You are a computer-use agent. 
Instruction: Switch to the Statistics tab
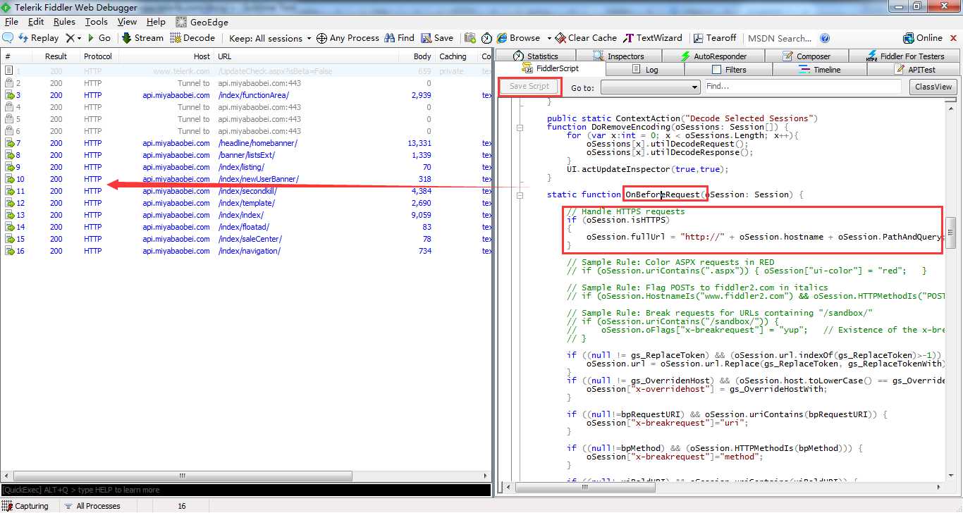coord(535,56)
